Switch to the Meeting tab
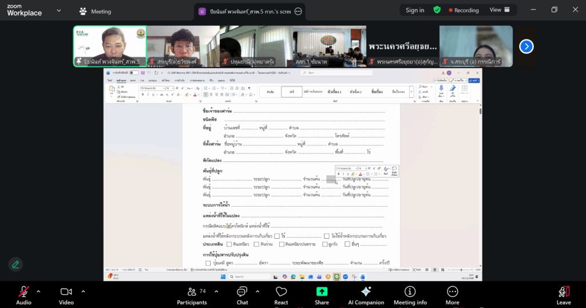Screen dimensions: 586x308 point(95,11)
